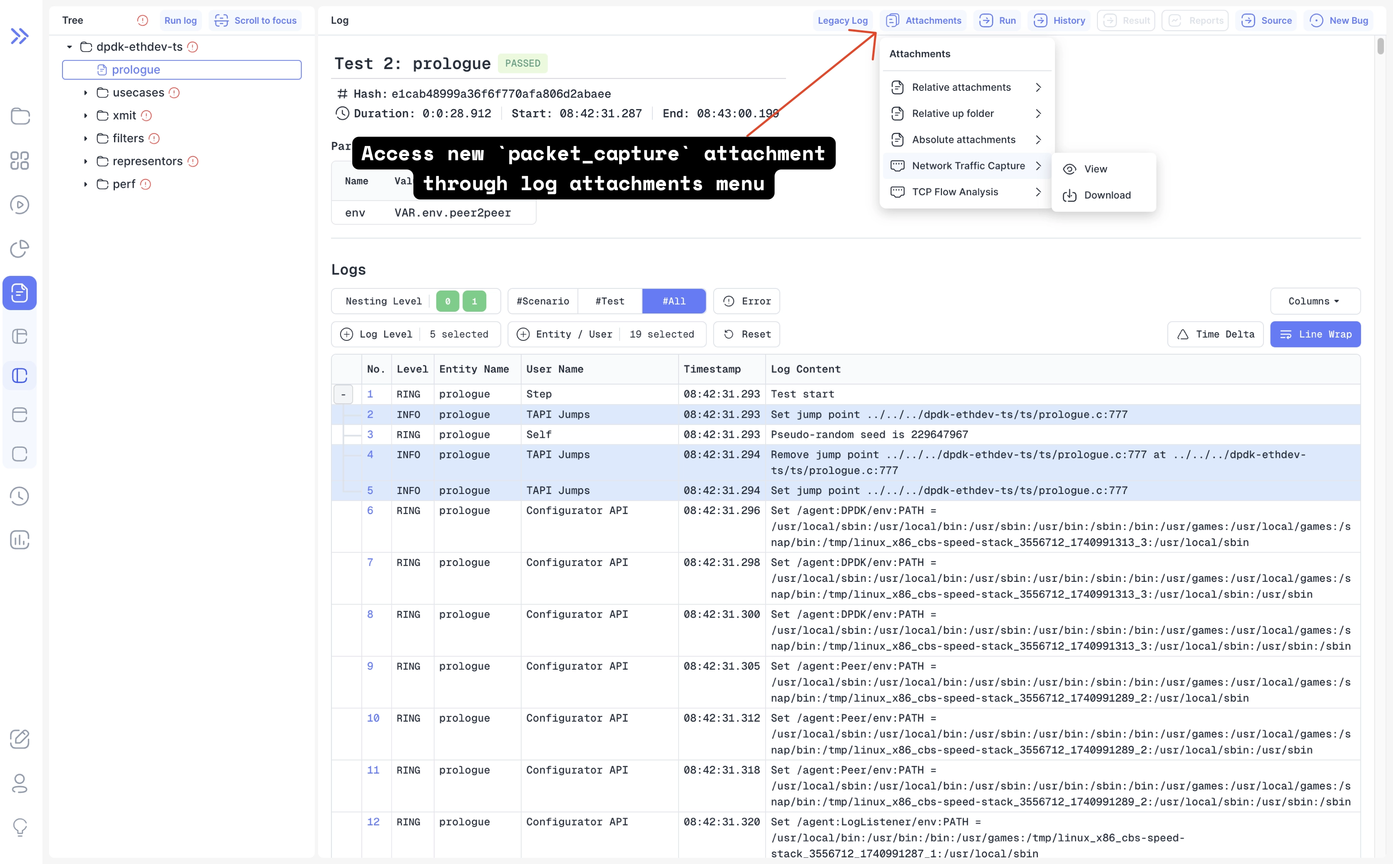The width and height of the screenshot is (1393, 864).
Task: Click the log panel vertical scrollbar
Action: click(1380, 46)
